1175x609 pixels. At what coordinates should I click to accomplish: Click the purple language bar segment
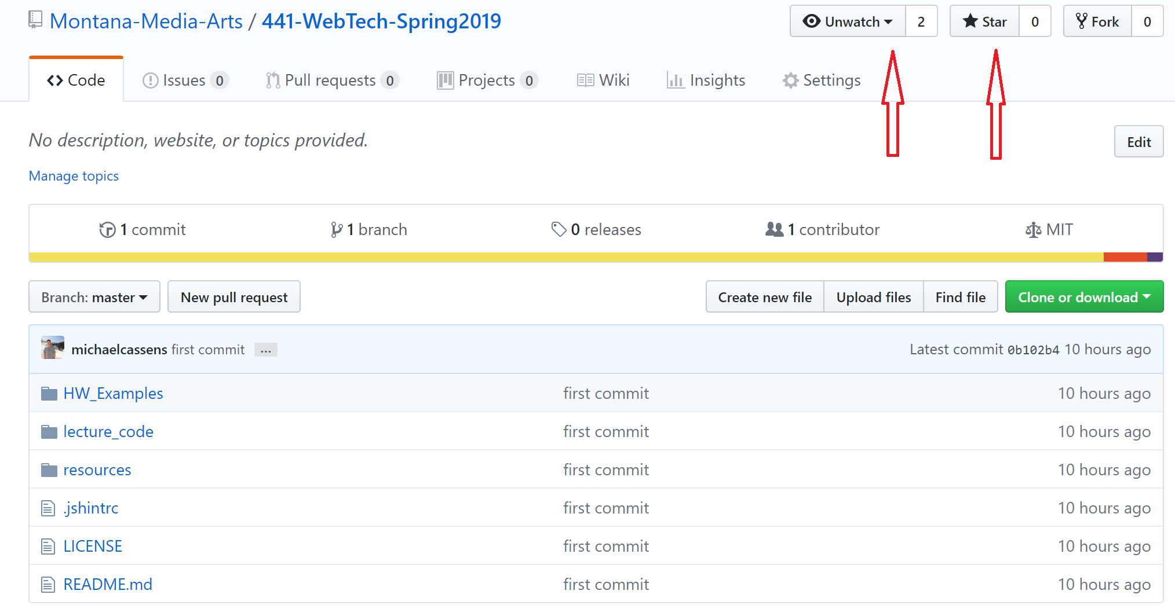click(1155, 257)
